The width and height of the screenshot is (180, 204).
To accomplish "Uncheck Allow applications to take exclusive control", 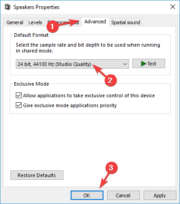I will (18, 95).
